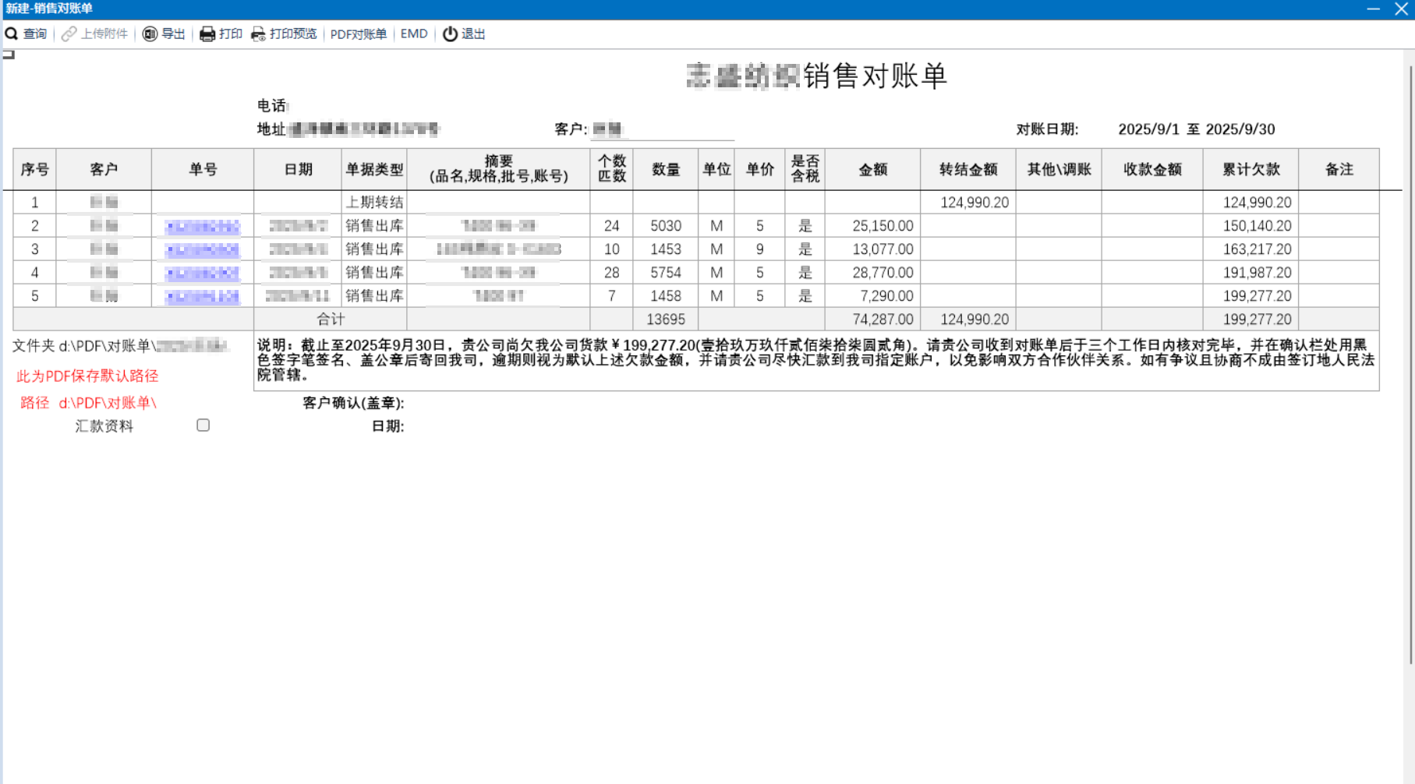
Task: Click the 查询 search icon
Action: click(12, 34)
